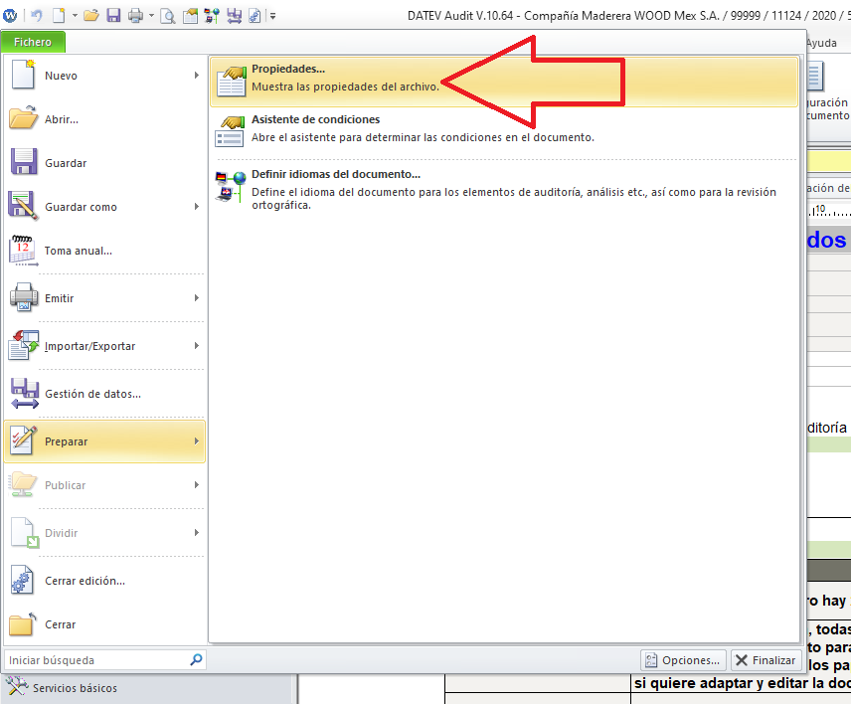This screenshot has height=704, width=851.
Task: Click the undo arrow in quick access toolbar
Action: pos(37,16)
